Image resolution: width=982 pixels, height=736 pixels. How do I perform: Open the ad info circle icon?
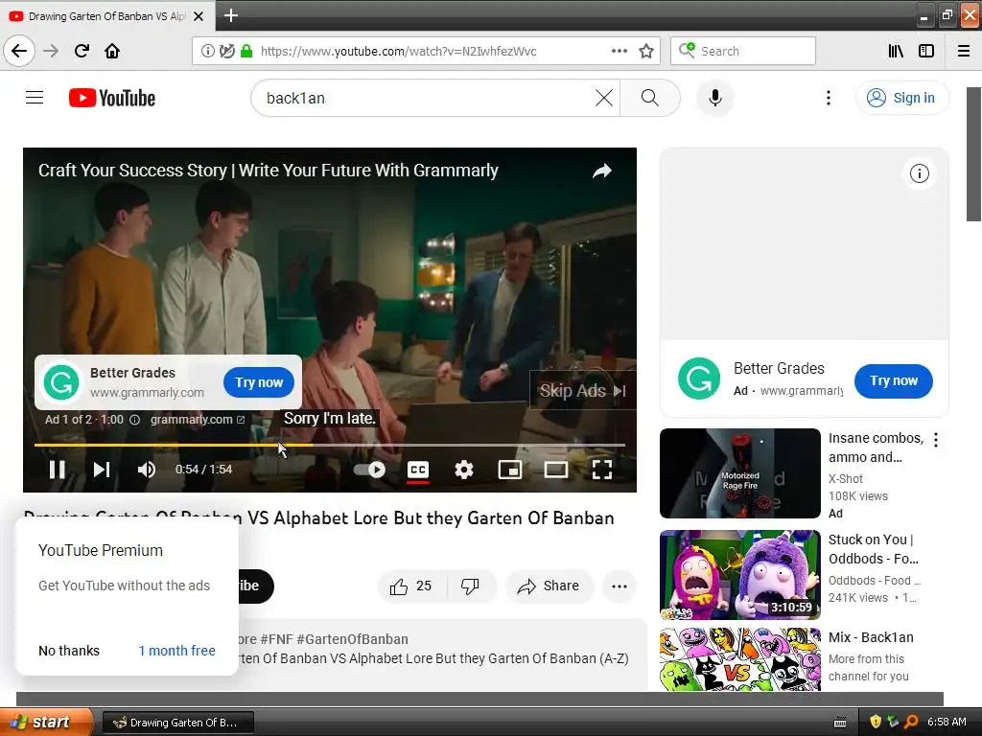134,420
